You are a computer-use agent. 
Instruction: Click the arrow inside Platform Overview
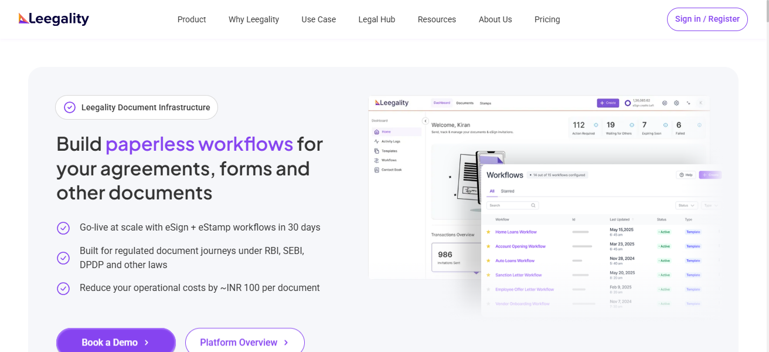(x=286, y=343)
